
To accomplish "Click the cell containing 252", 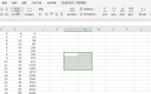I will click(x=29, y=51).
